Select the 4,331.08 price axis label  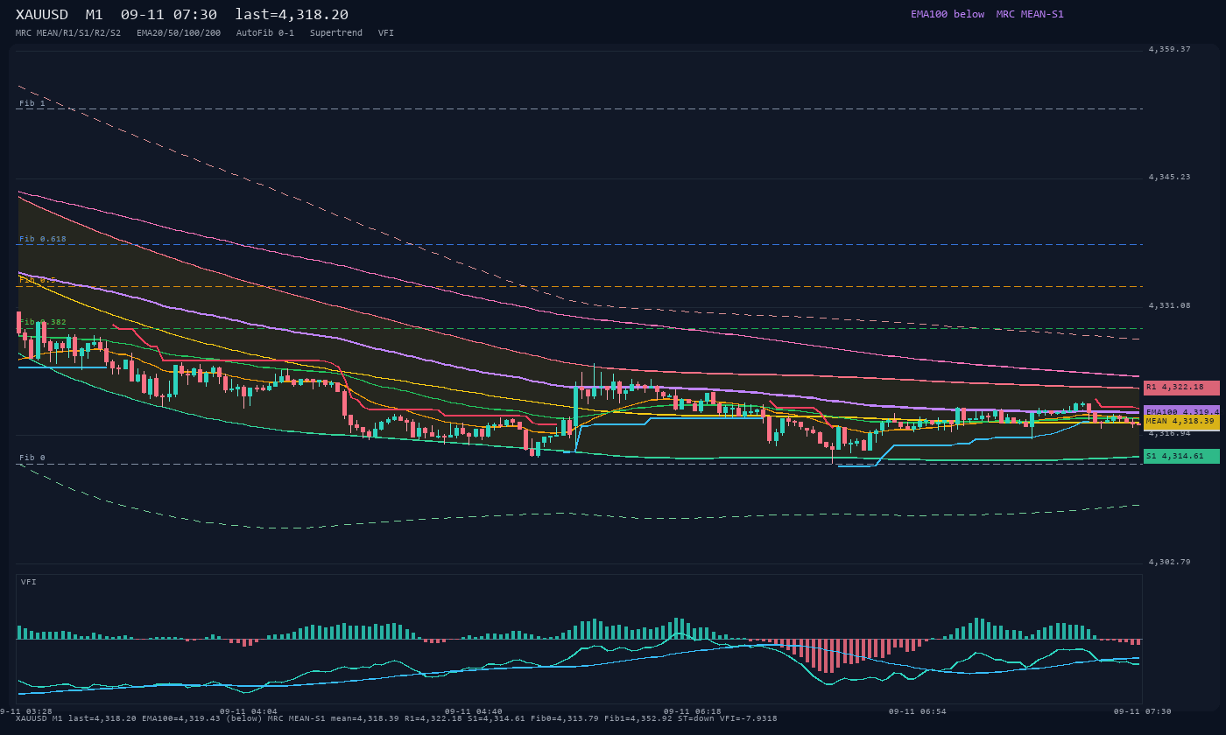coord(1170,305)
